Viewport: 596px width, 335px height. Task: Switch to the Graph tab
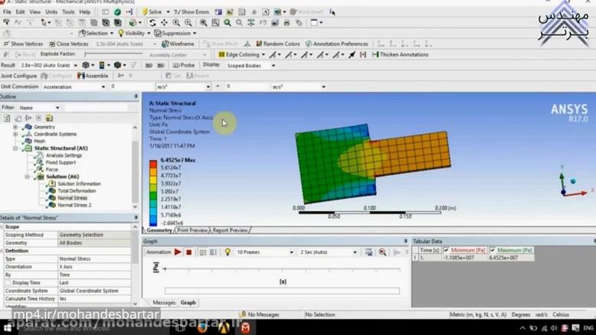click(188, 303)
